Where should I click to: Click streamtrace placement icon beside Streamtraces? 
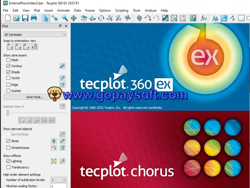(x=54, y=148)
